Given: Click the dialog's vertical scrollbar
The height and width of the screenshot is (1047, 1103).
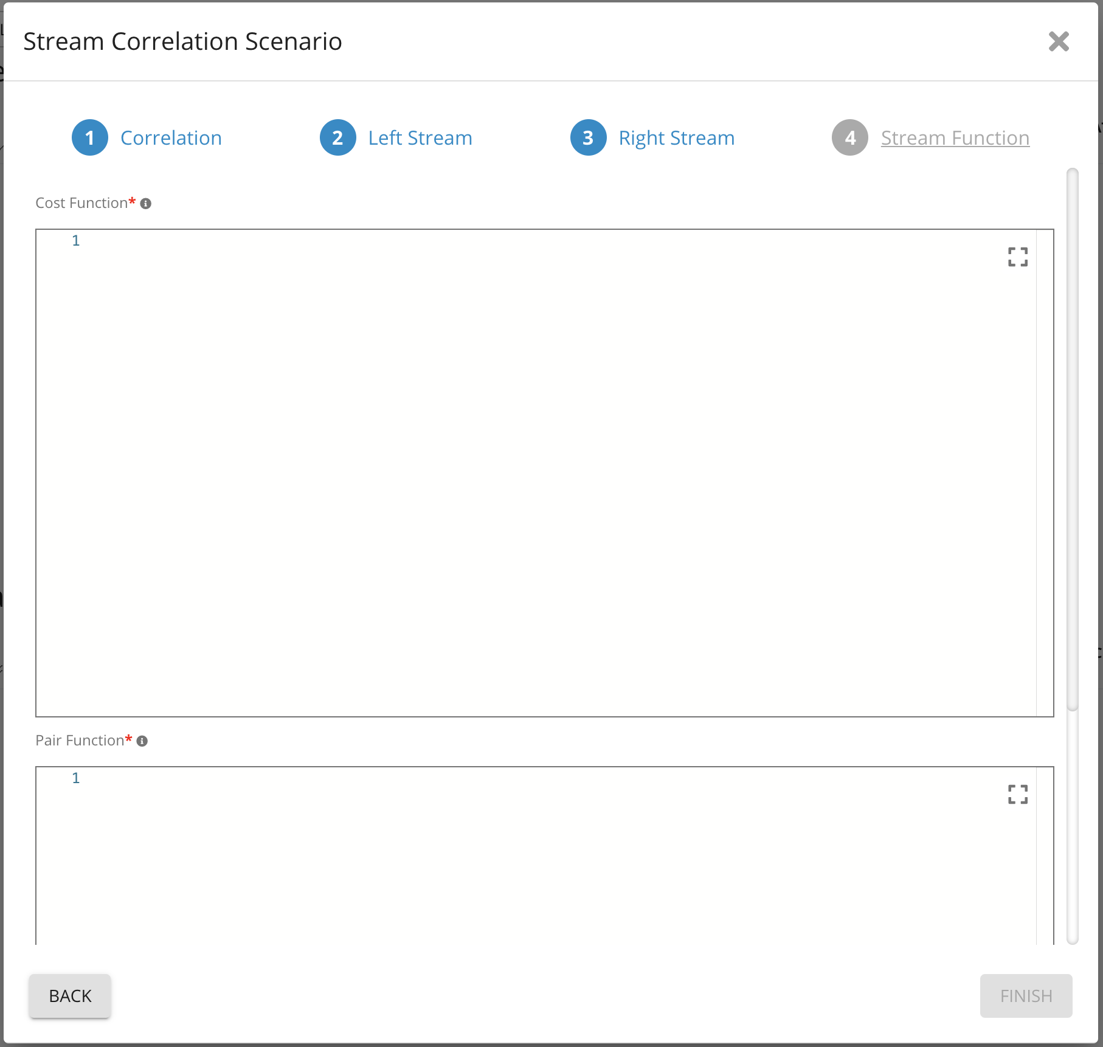Looking at the screenshot, I should tap(1073, 438).
